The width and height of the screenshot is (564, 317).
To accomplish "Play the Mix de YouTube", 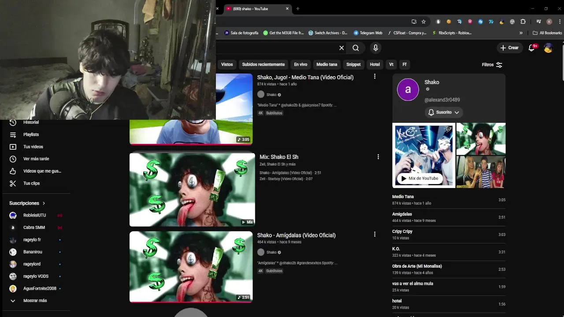I will 420,178.
